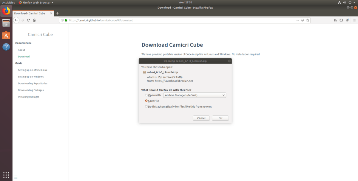
Task: Open Installing Packages guide
Action: (29, 97)
